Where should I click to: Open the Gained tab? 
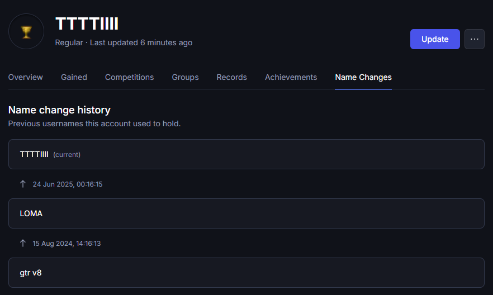pyautogui.click(x=74, y=77)
